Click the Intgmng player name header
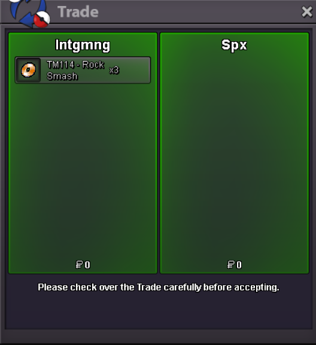316x345 pixels. tap(83, 45)
